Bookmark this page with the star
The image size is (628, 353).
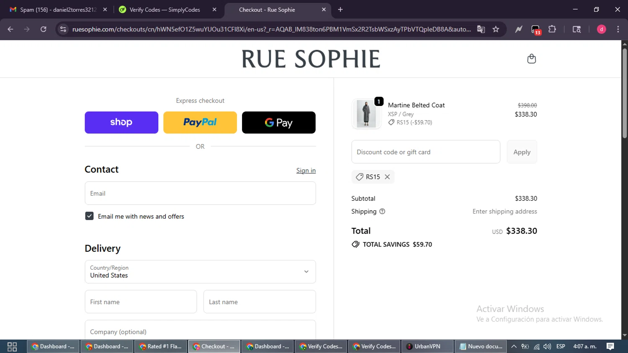point(496,29)
